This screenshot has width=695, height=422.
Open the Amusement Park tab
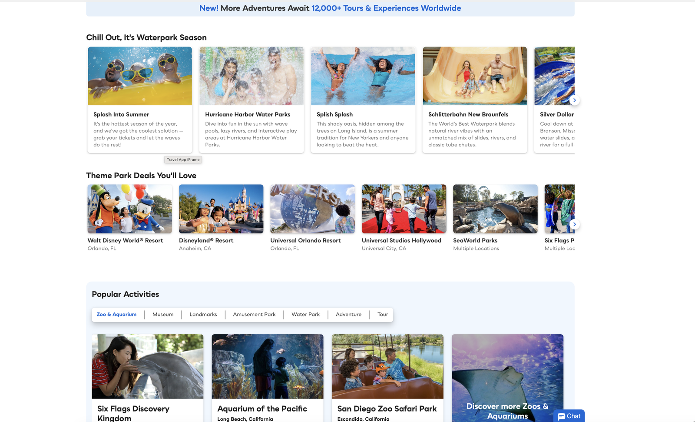[x=254, y=315]
